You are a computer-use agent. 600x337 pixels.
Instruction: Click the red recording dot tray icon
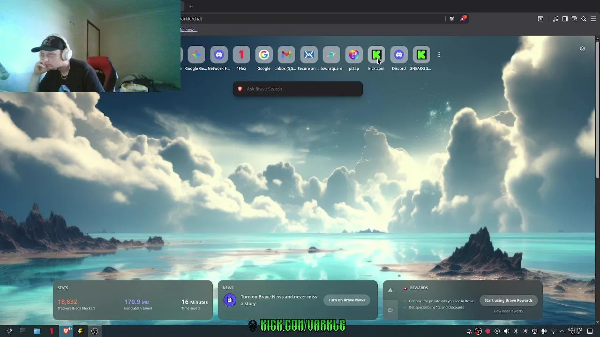(487, 331)
